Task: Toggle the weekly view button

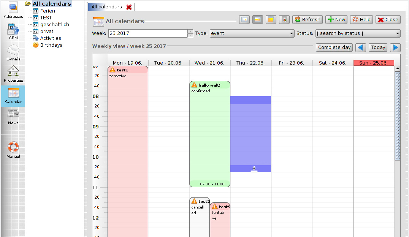Action: pyautogui.click(x=258, y=20)
